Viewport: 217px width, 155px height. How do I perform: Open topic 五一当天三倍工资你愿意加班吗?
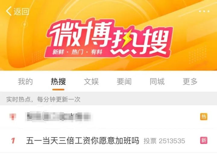pos(83,141)
